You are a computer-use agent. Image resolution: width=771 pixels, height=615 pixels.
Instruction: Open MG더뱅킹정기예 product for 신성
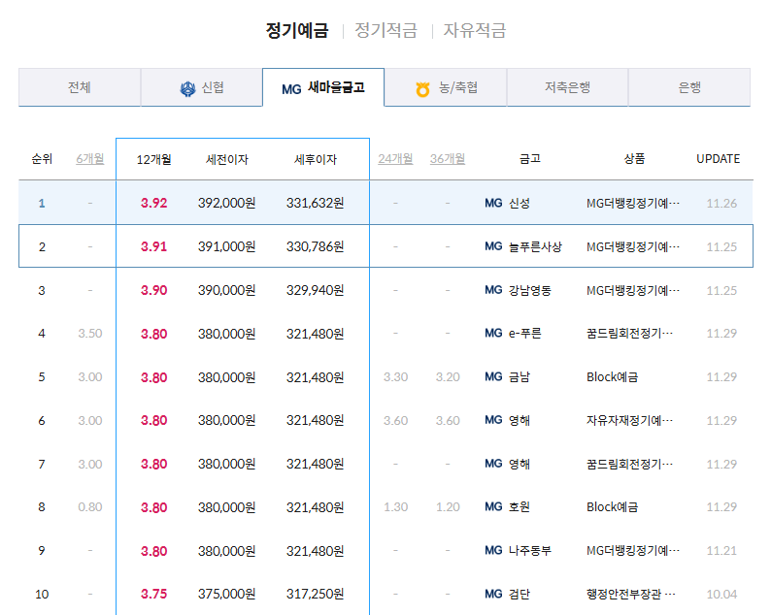pyautogui.click(x=633, y=203)
